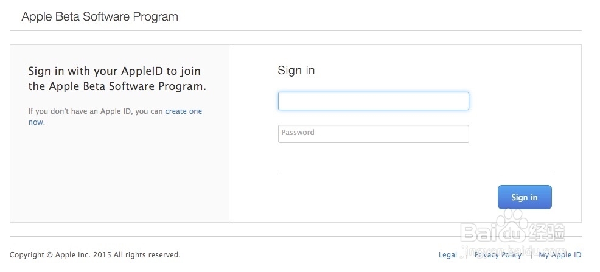Image resolution: width=600 pixels, height=272 pixels.
Task: Click the Apple Beta Software Program title
Action: point(100,16)
